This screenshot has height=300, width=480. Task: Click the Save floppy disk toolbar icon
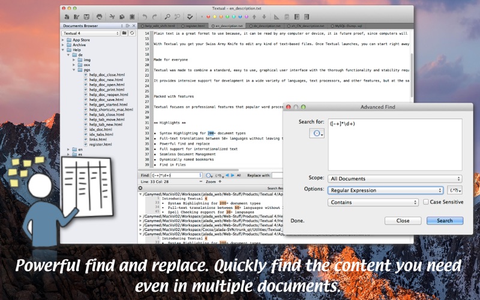86,17
